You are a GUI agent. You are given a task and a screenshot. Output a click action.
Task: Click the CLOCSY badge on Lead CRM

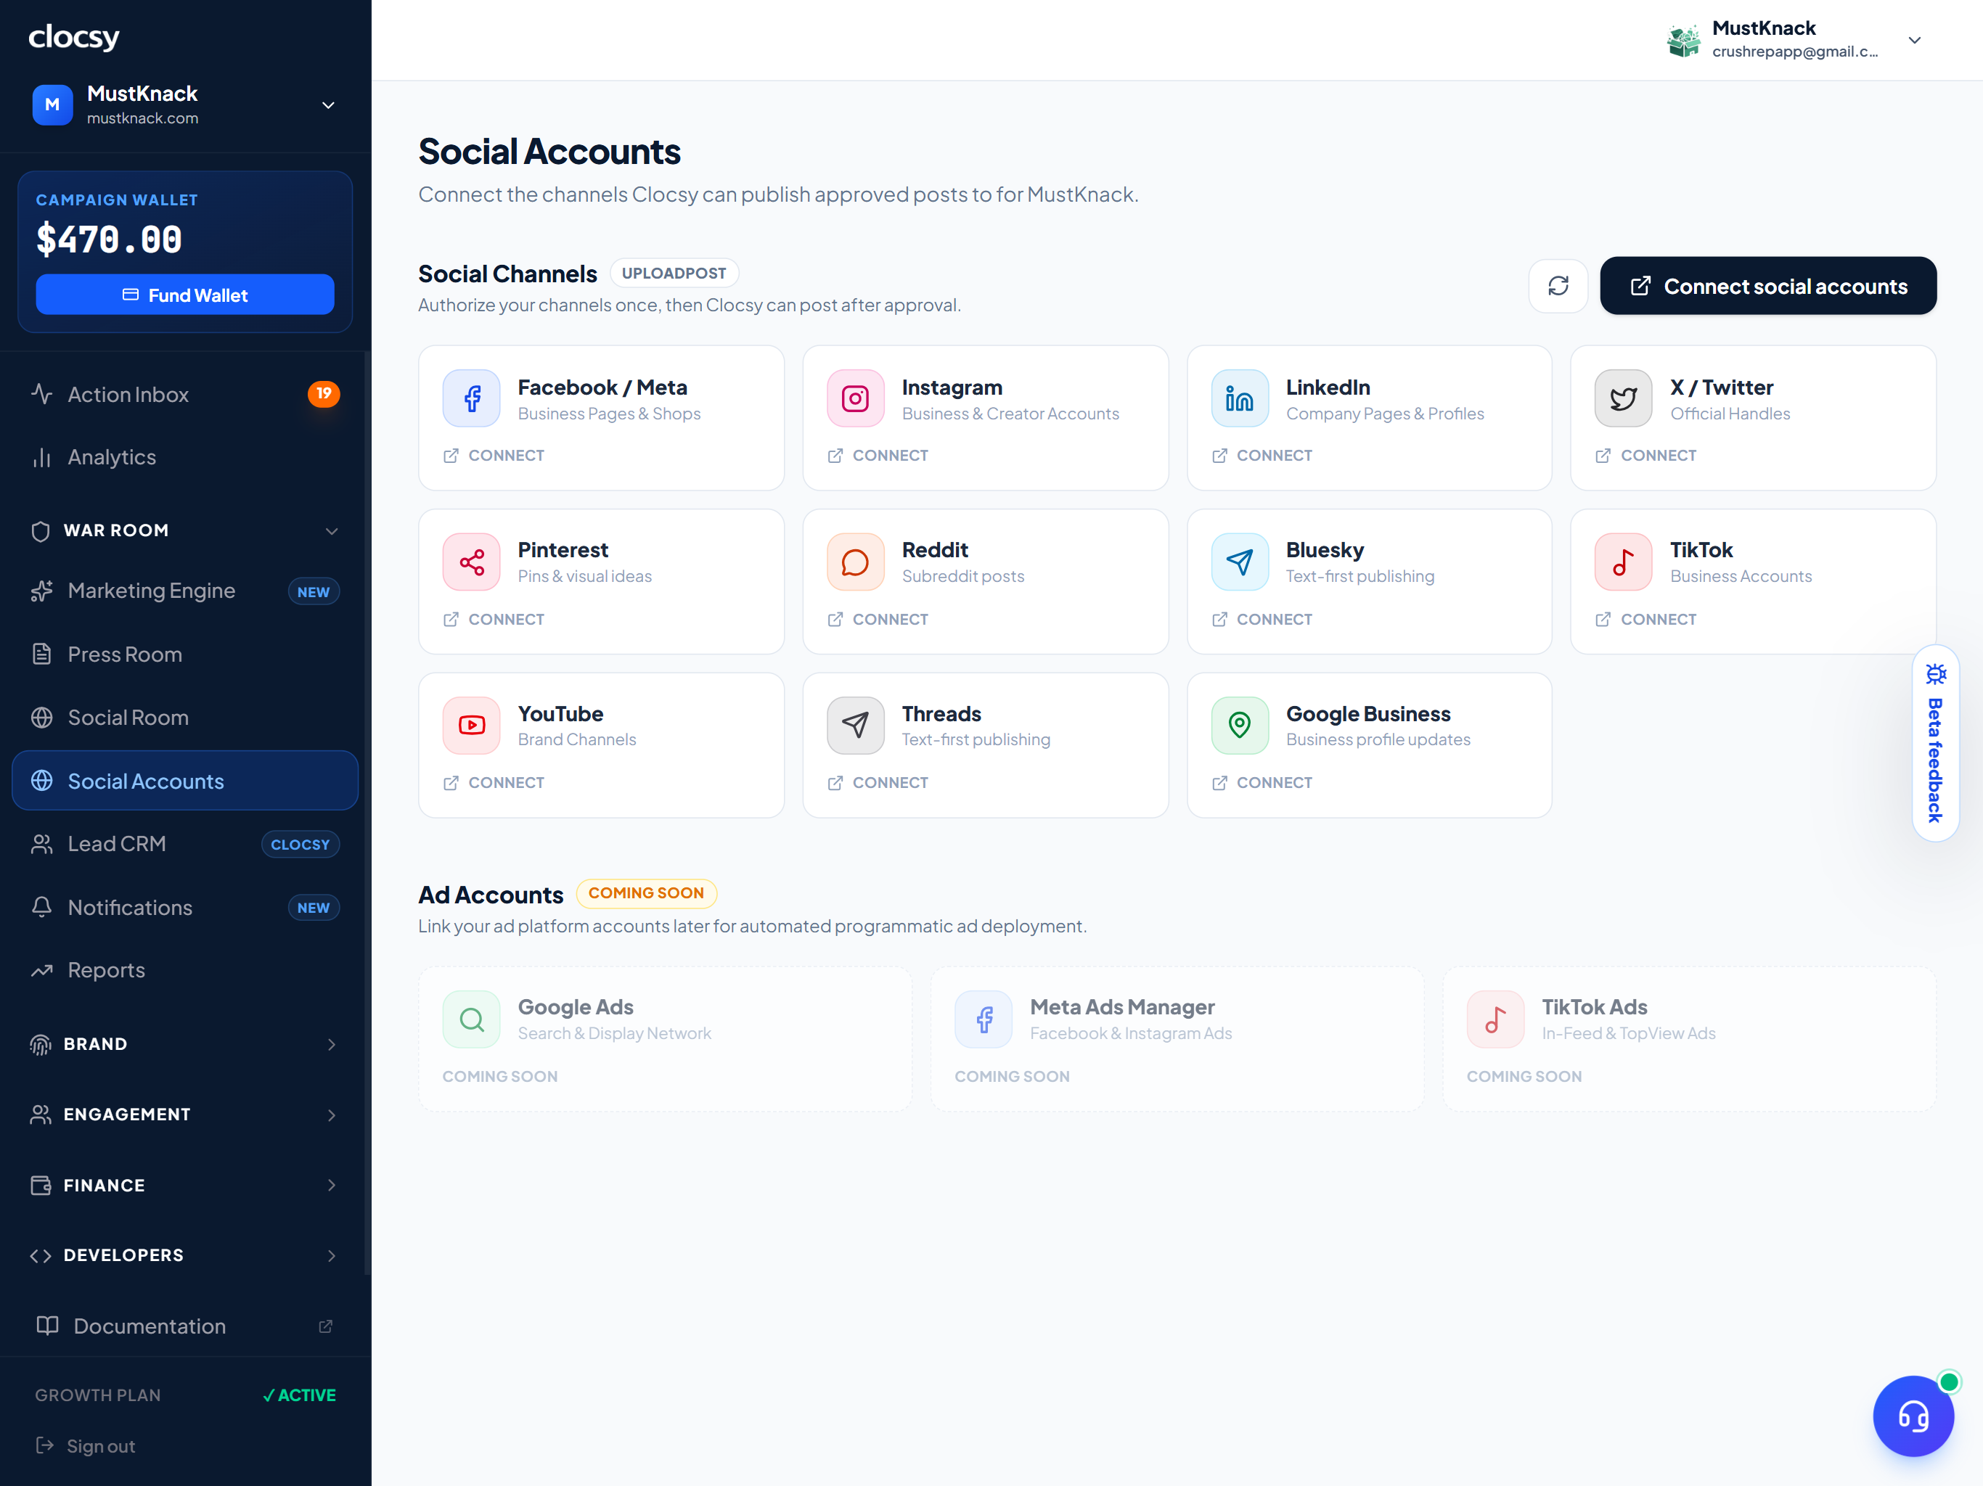300,845
